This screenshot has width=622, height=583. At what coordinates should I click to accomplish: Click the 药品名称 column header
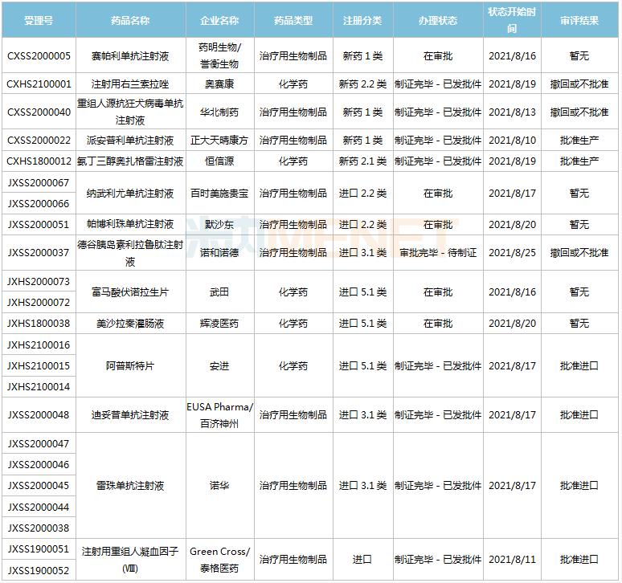130,20
